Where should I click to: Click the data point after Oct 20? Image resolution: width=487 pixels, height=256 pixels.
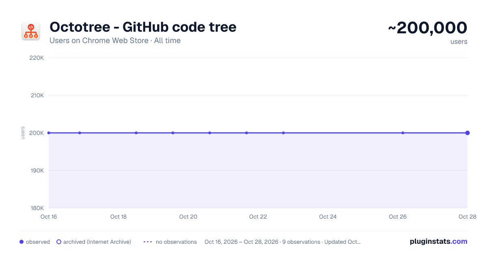210,133
